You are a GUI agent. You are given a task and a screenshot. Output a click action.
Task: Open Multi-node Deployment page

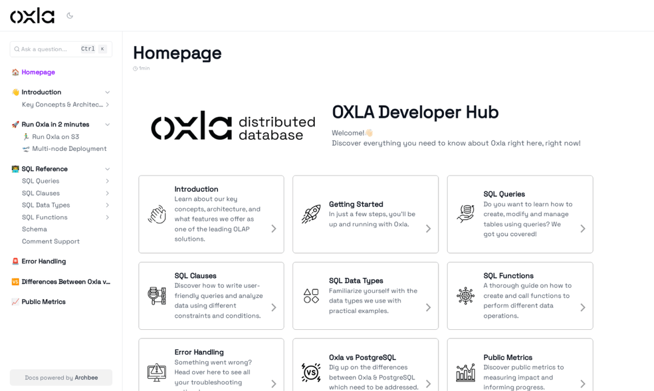(x=69, y=149)
